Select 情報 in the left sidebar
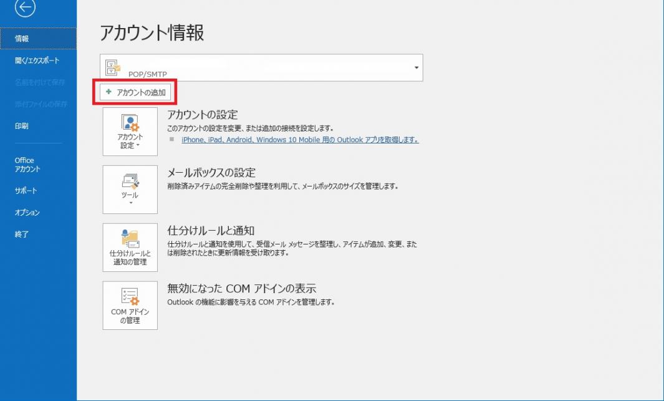 pos(22,39)
